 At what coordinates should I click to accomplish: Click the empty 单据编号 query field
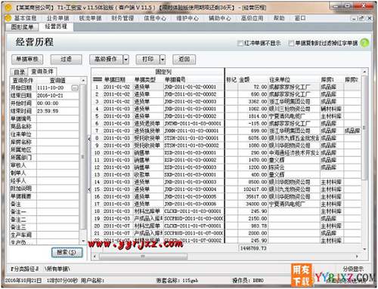[57, 118]
